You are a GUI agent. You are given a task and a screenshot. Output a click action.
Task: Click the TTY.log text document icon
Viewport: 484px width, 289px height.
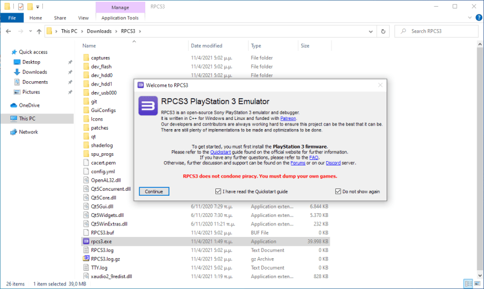click(86, 267)
